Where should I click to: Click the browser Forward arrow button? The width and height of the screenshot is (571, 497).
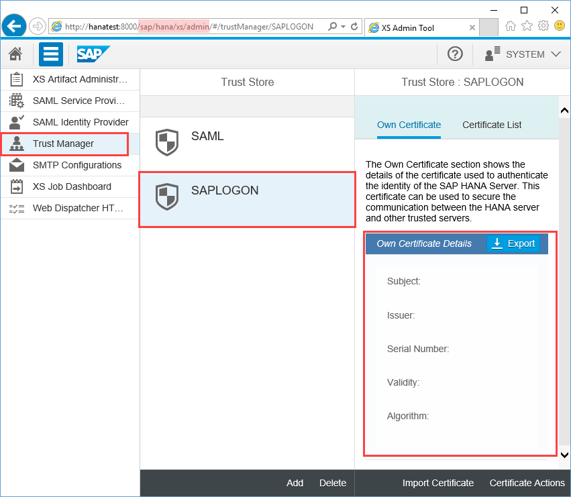[x=37, y=27]
